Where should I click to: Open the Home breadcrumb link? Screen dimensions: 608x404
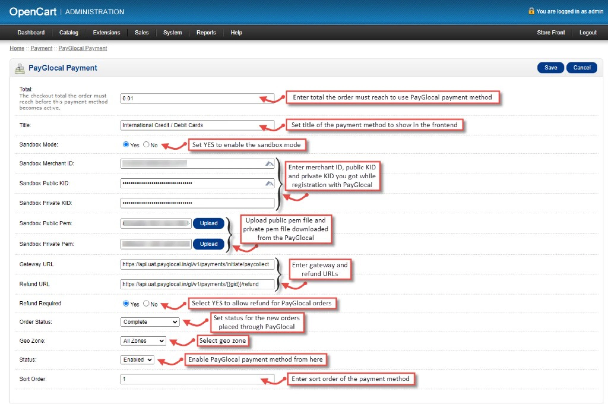[x=17, y=48]
